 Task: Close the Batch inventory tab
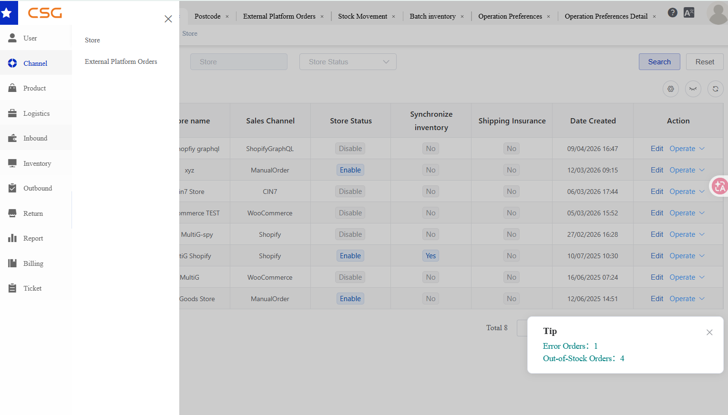(x=462, y=17)
